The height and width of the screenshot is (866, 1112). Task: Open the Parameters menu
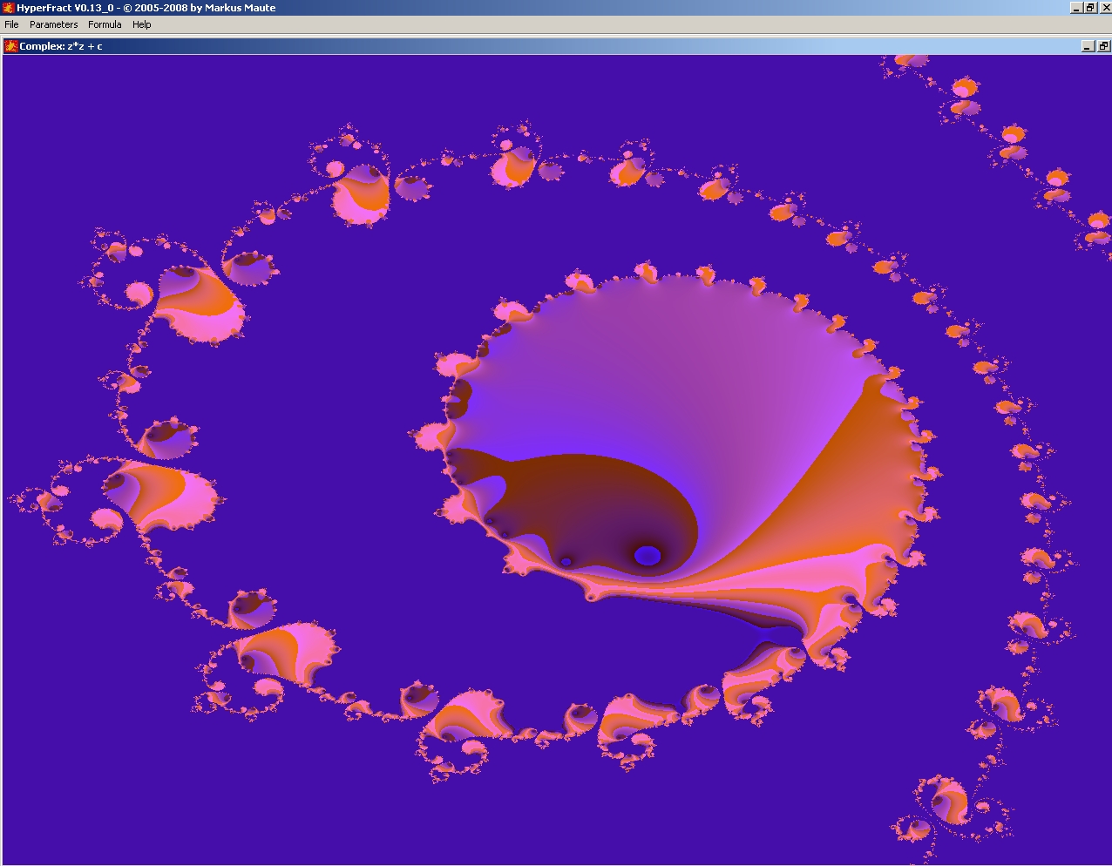53,24
